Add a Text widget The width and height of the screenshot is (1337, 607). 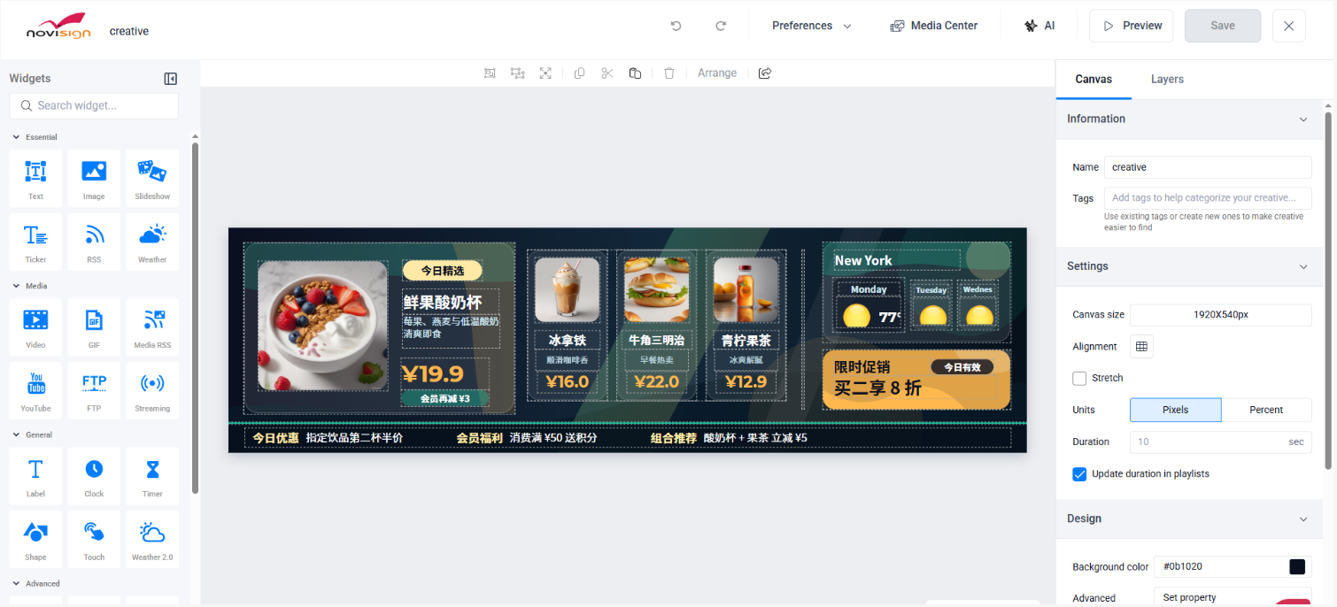click(35, 179)
